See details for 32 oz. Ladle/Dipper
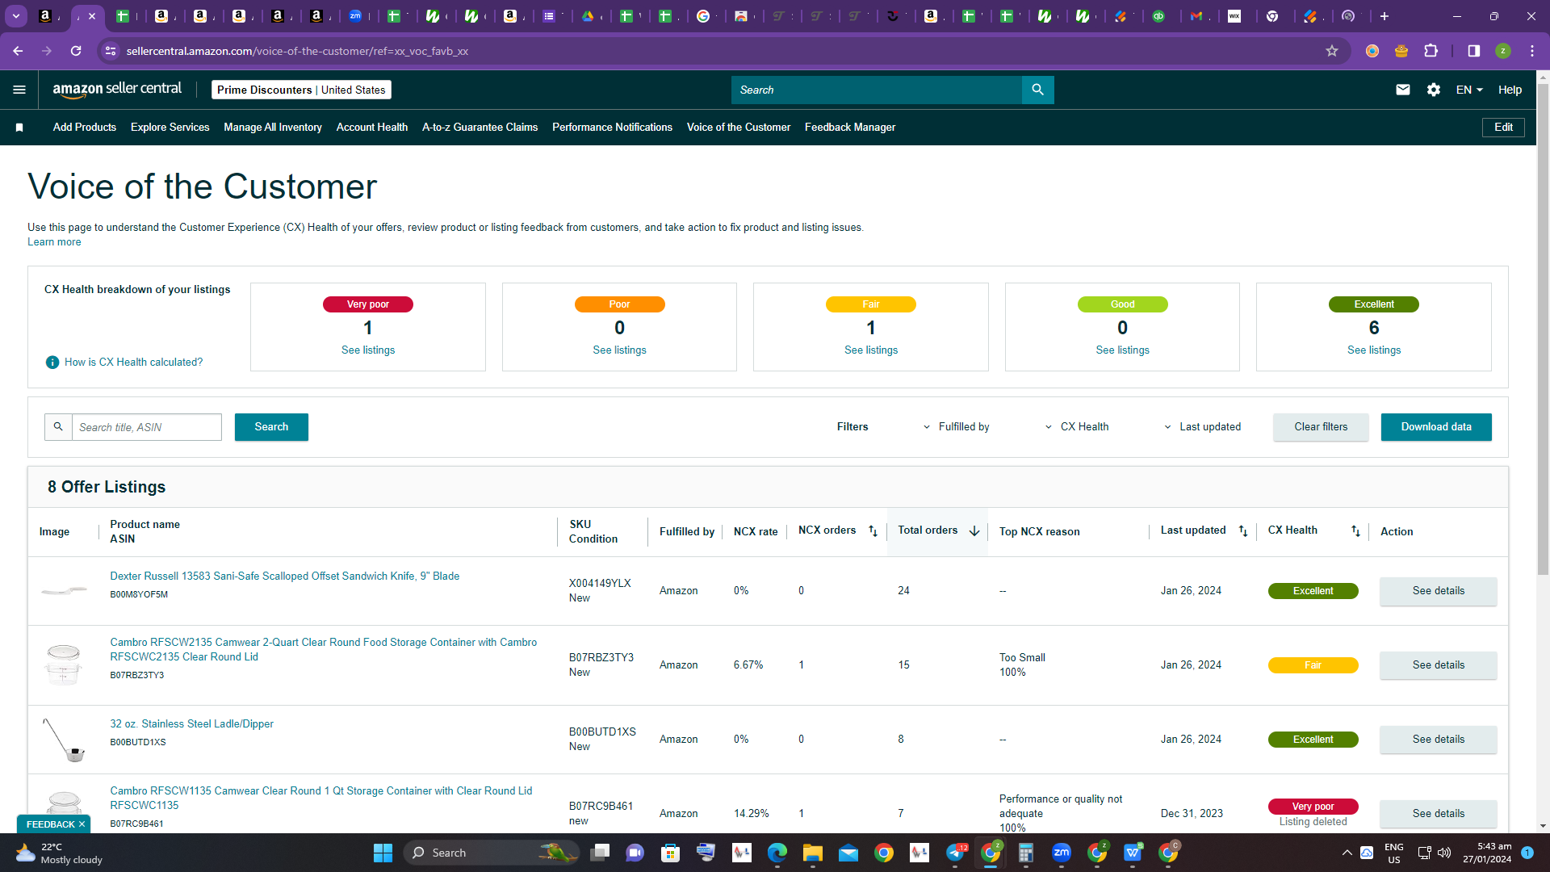Image resolution: width=1550 pixels, height=872 pixels. pos(1438,740)
